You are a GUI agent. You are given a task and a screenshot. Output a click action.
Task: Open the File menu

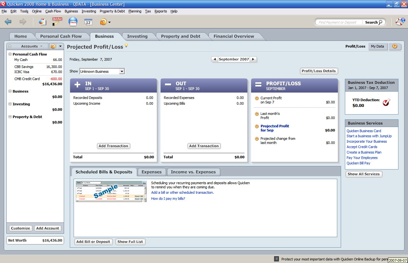tap(4, 11)
